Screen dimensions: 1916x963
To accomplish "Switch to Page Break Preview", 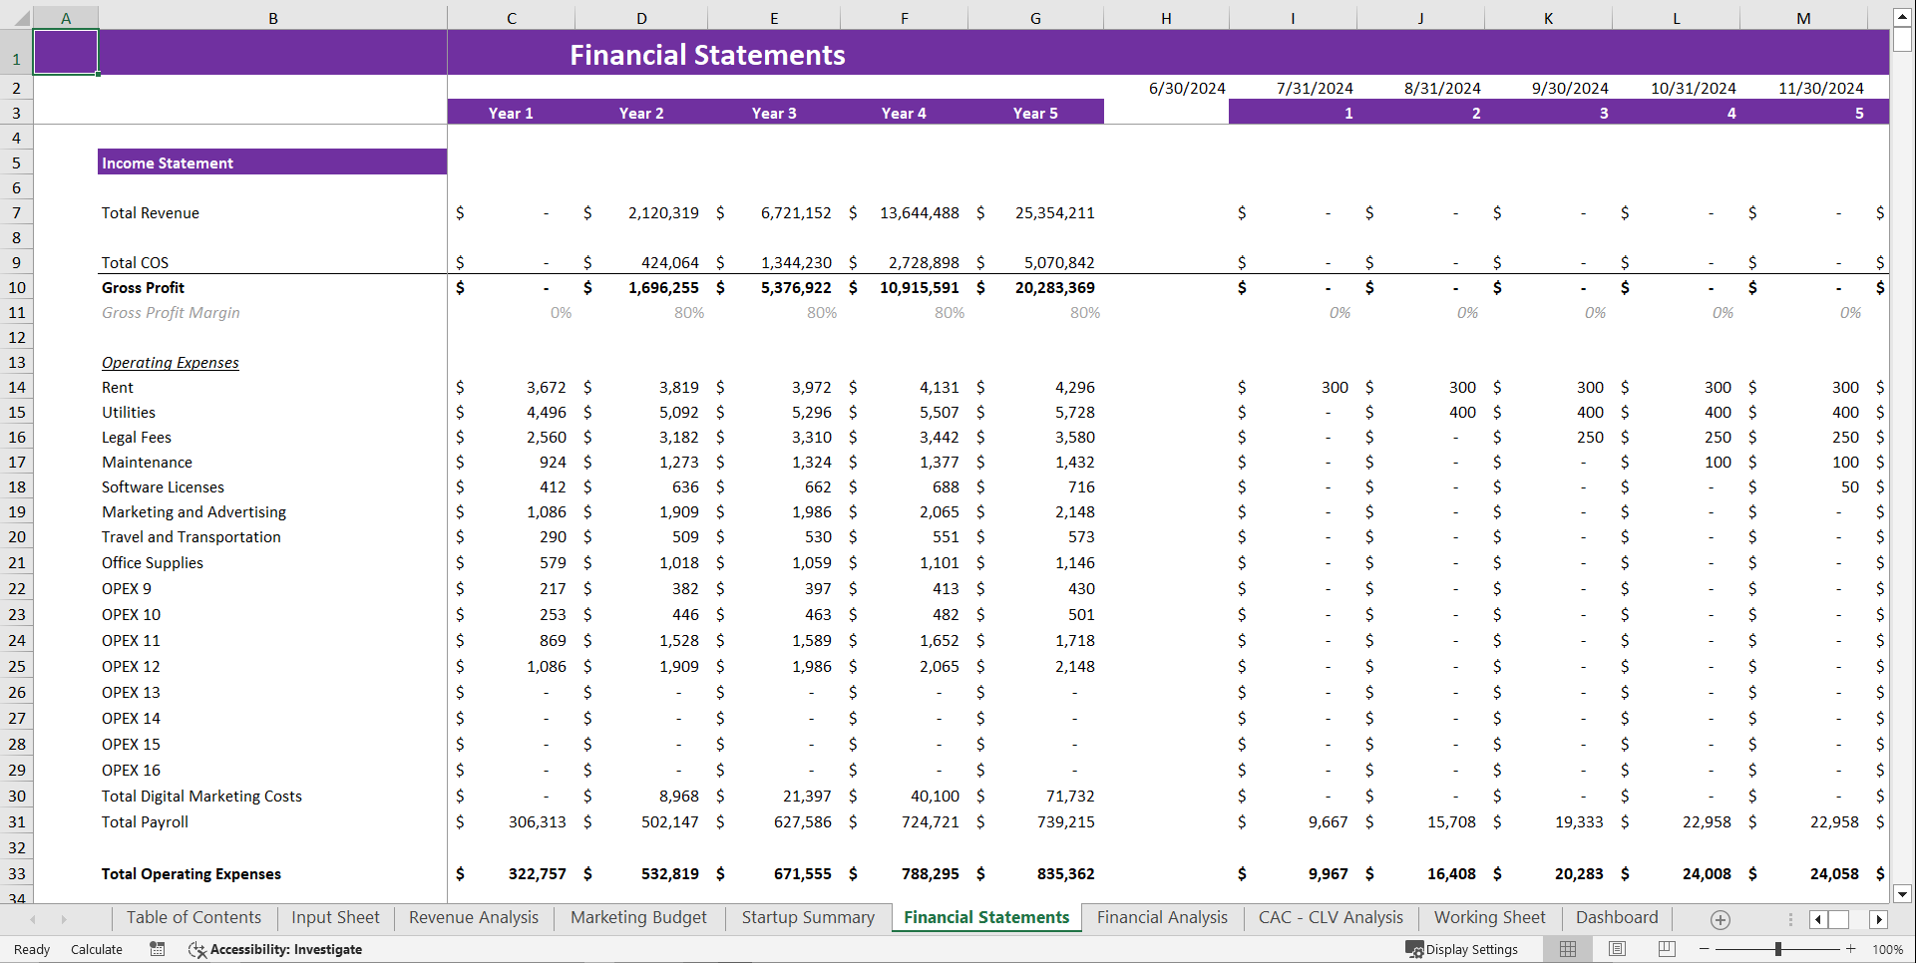I will point(1667,949).
